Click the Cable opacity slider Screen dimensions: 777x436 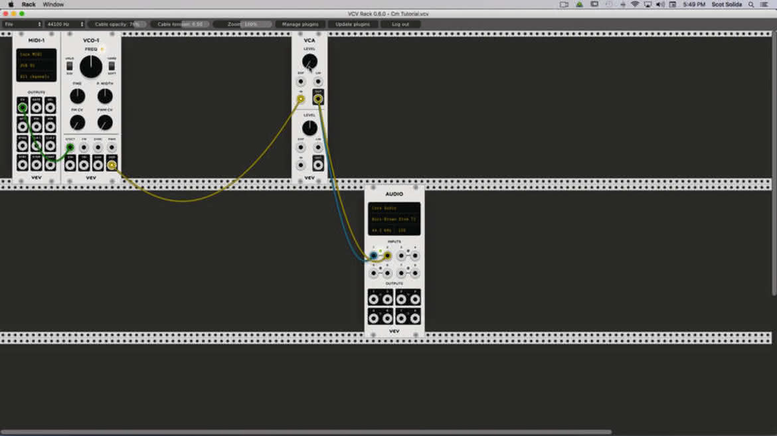pos(118,25)
